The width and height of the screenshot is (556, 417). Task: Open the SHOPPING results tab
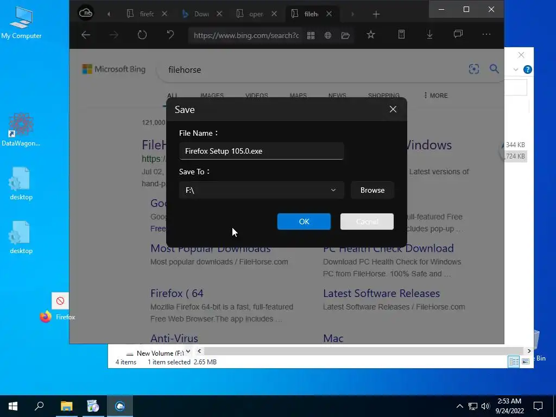coord(383,96)
